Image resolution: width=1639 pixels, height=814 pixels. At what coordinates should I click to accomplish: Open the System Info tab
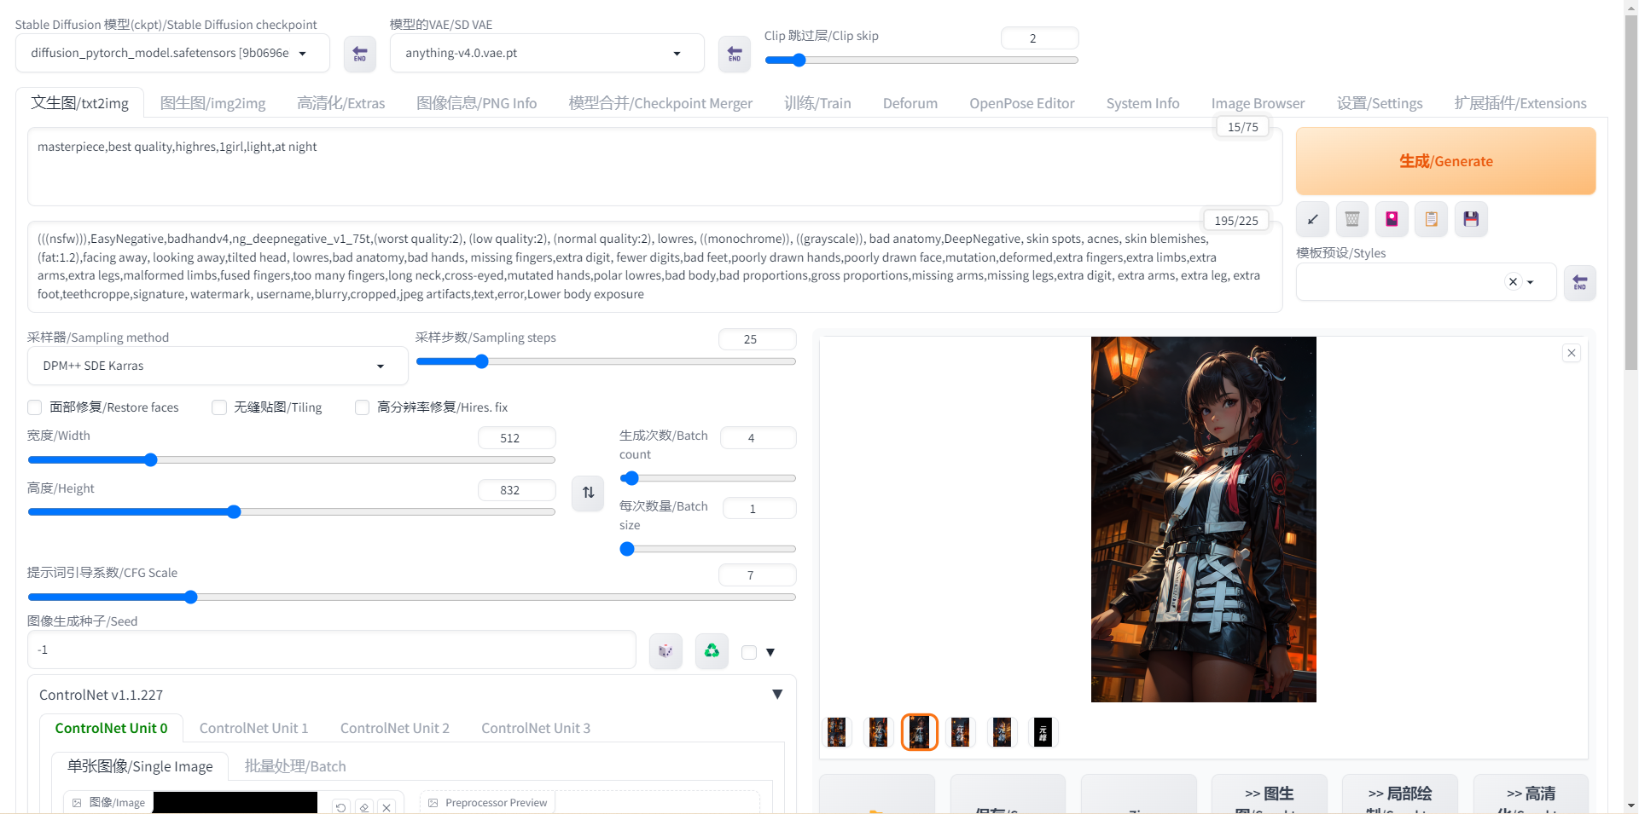pyautogui.click(x=1143, y=103)
